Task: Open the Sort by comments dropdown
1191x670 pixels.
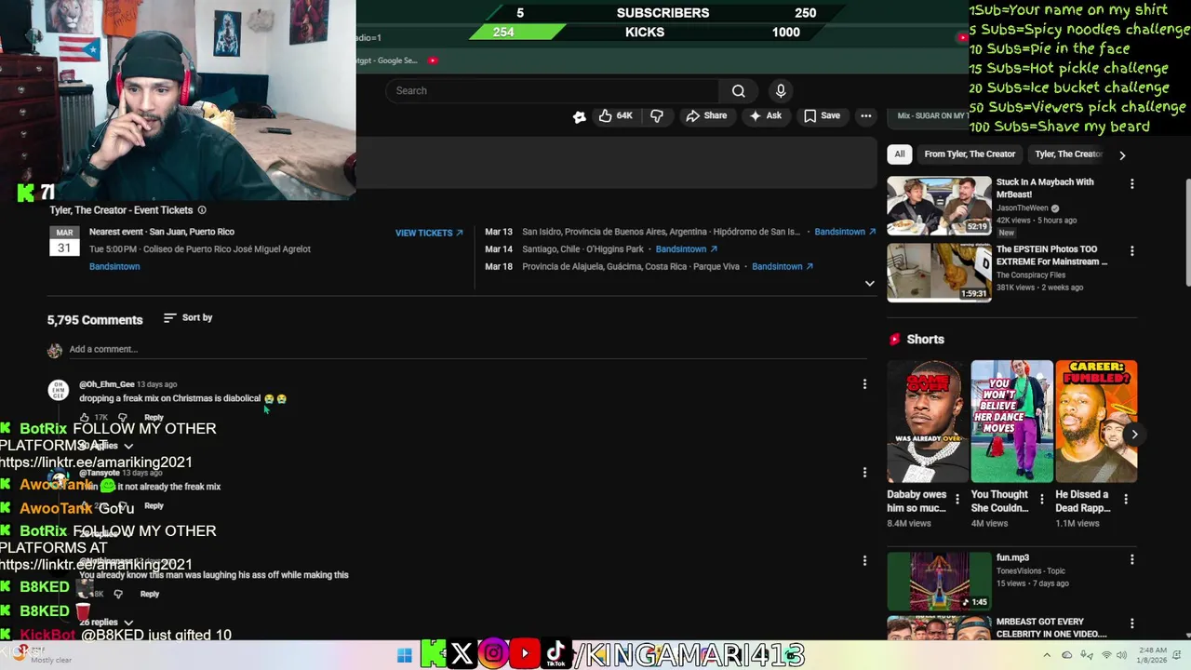Action: pyautogui.click(x=188, y=318)
